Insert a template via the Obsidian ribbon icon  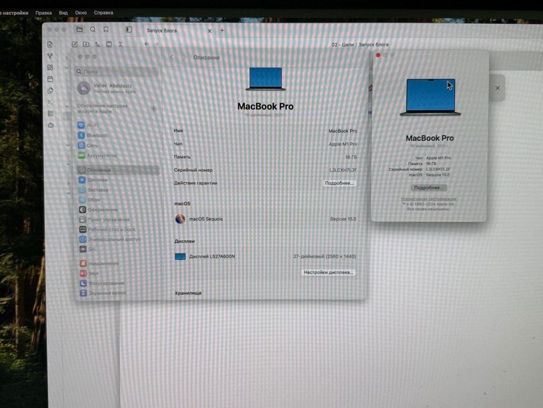pyautogui.click(x=50, y=90)
